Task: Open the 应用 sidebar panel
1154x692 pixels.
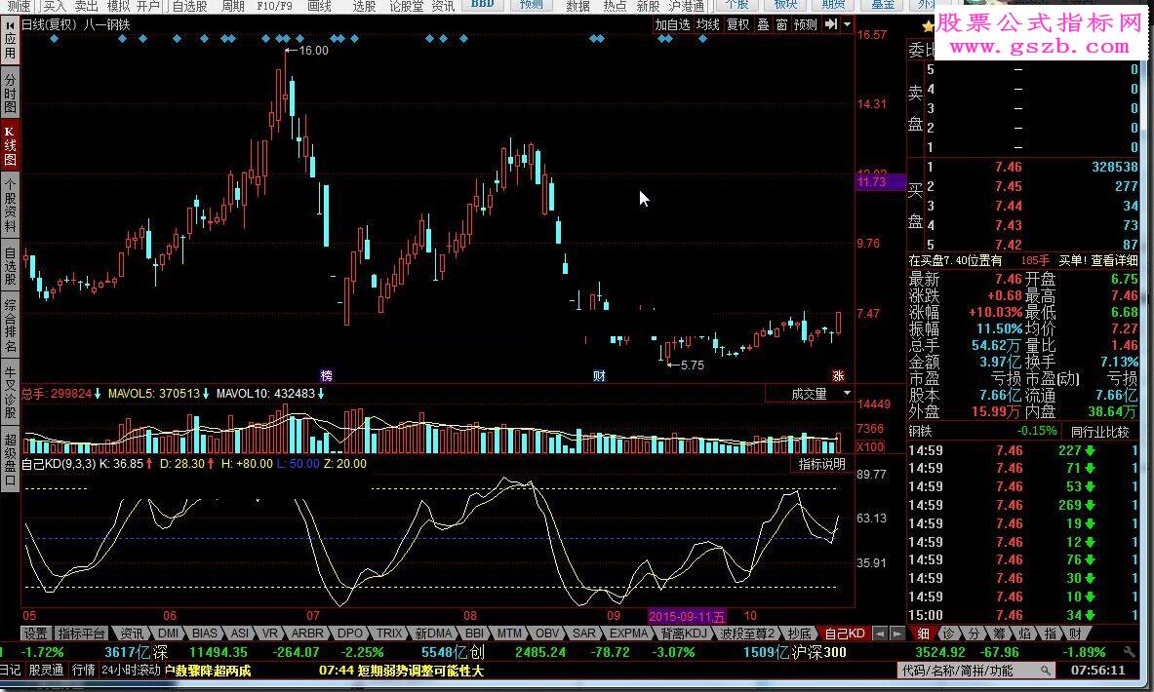Action: tap(11, 46)
